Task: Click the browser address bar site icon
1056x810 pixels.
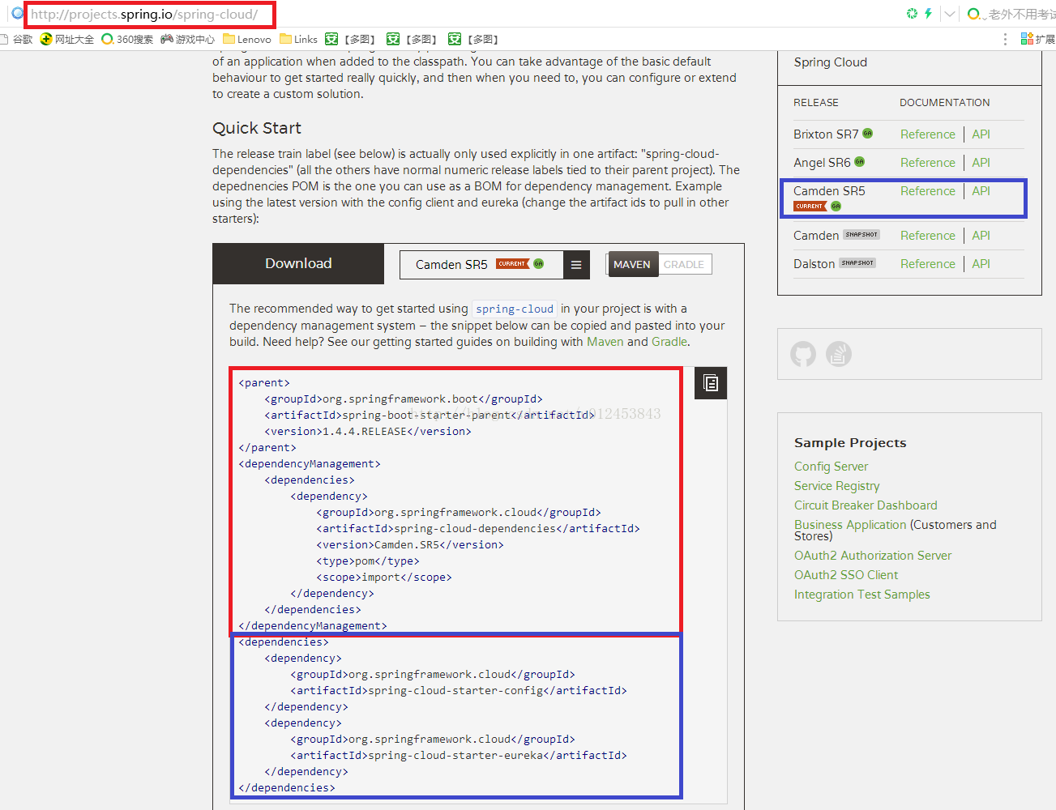Action: [17, 14]
